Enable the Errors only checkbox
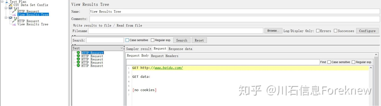Screen dimensions: 381x106 (x=318, y=31)
